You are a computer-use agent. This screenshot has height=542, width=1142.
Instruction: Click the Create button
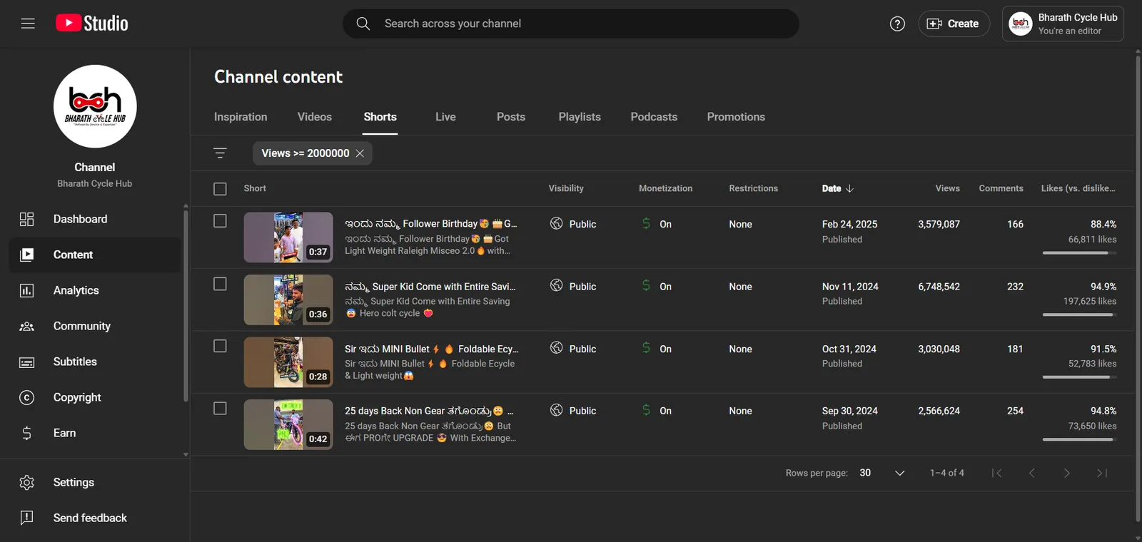[x=954, y=24]
